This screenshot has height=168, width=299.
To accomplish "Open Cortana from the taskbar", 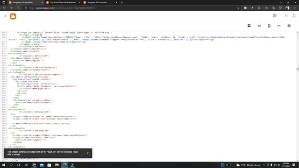I will click(19, 165).
